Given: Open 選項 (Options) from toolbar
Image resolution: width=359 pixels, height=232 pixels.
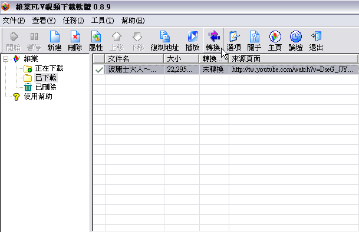Looking at the screenshot, I should [234, 41].
